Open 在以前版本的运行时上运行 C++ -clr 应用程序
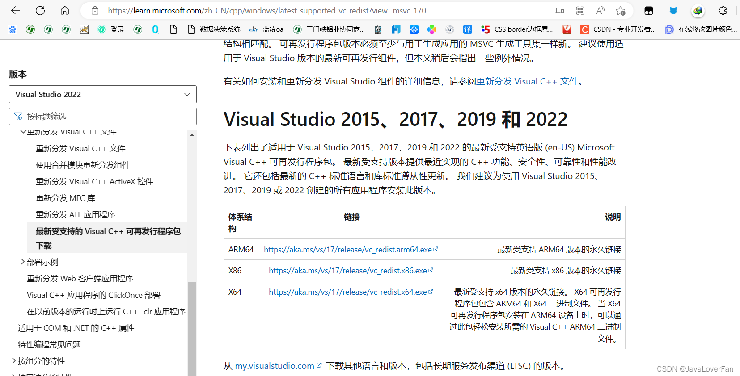740x376 pixels. (x=106, y=311)
